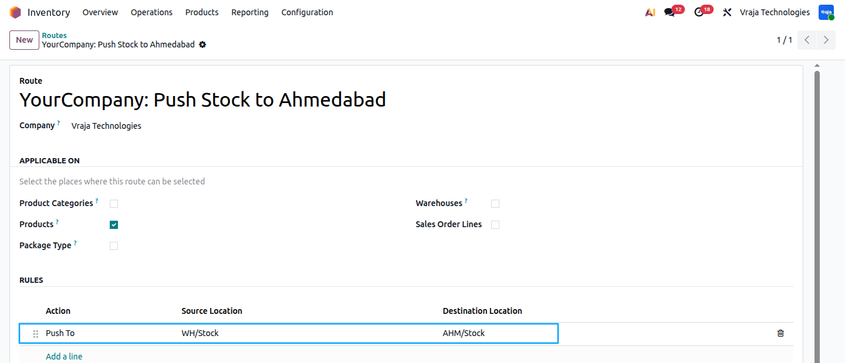Uncheck the Products checkbox

pos(114,225)
